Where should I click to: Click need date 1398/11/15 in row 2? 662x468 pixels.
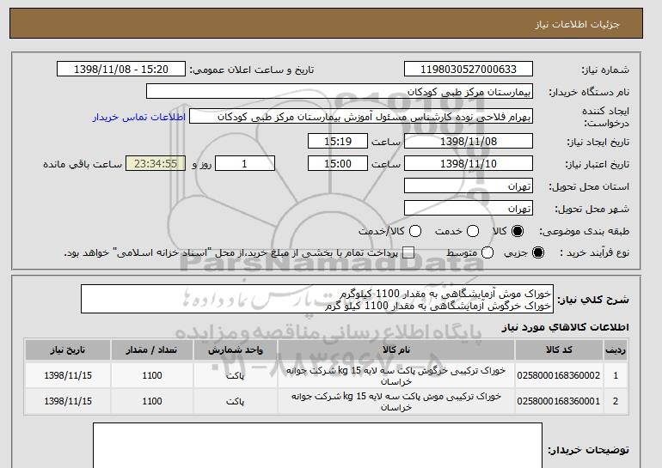pos(68,401)
